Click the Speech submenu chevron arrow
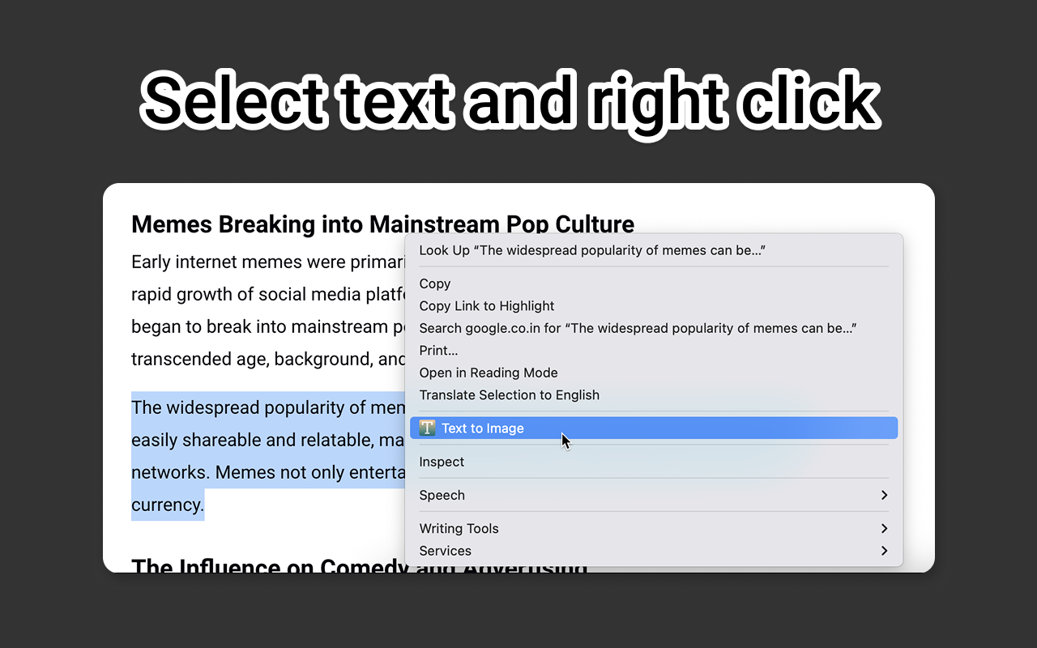This screenshot has width=1037, height=648. point(885,495)
